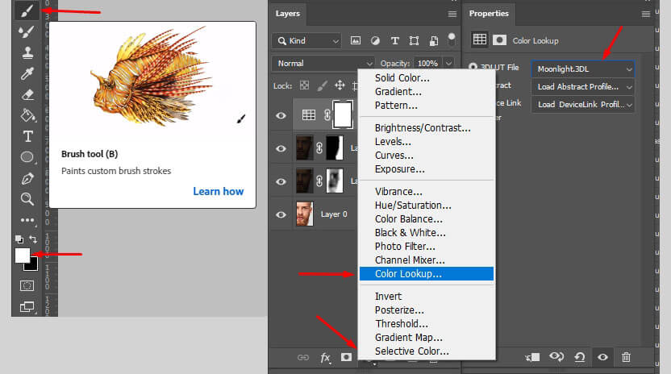Click the Learn how link

pyautogui.click(x=219, y=191)
